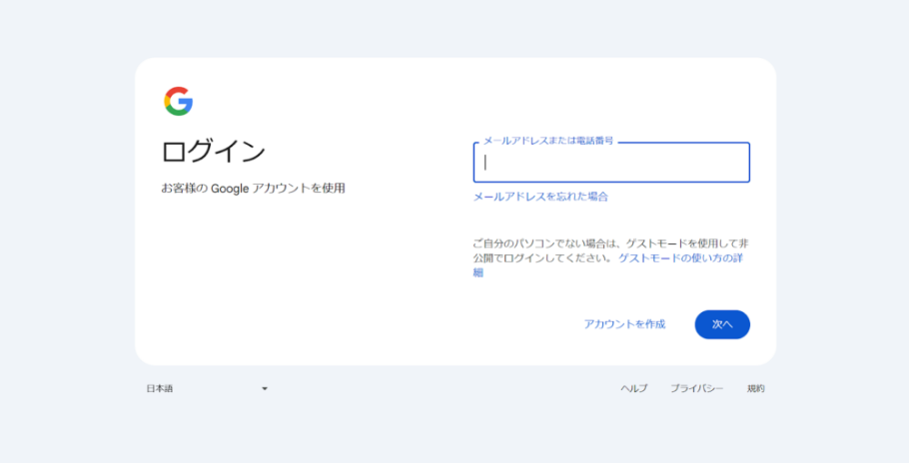909x463 pixels.
Task: Open the プライバシー footer link
Action: tap(697, 389)
